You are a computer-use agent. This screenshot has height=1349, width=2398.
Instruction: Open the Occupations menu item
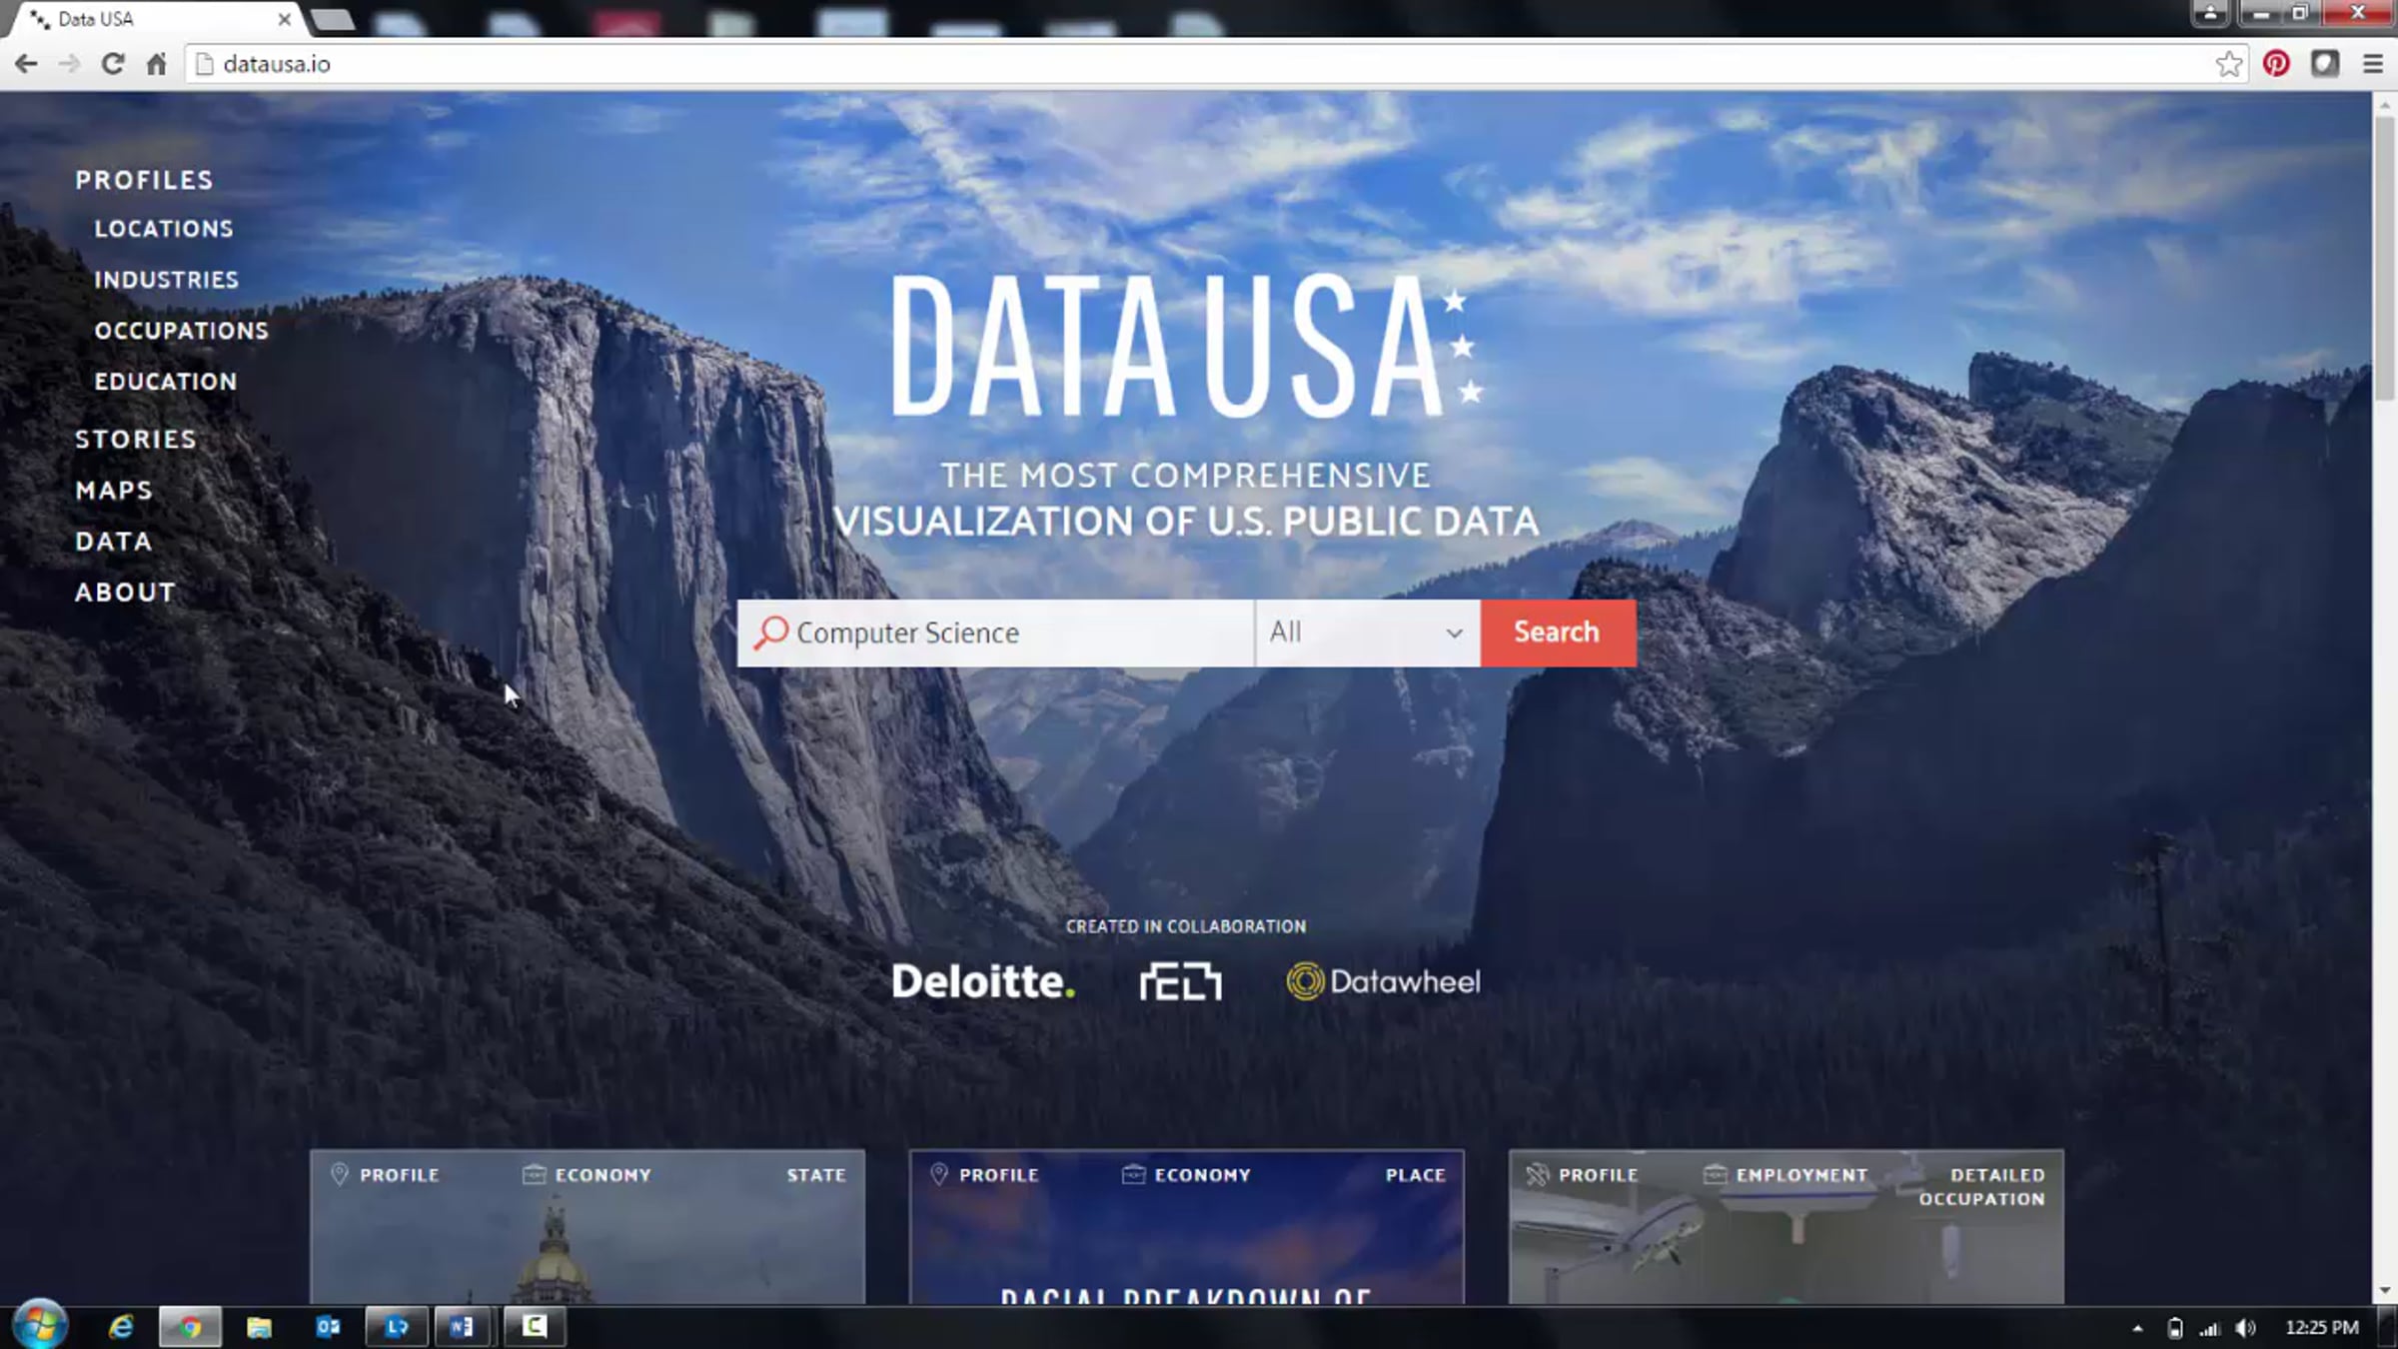tap(181, 331)
